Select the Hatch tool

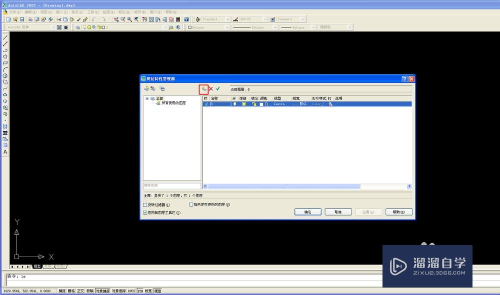click(5, 127)
